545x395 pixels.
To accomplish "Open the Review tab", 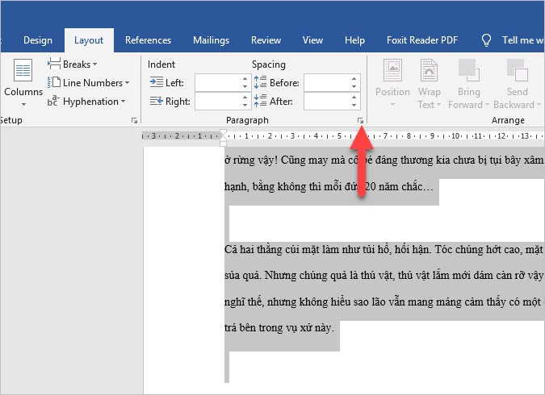I will coord(266,40).
